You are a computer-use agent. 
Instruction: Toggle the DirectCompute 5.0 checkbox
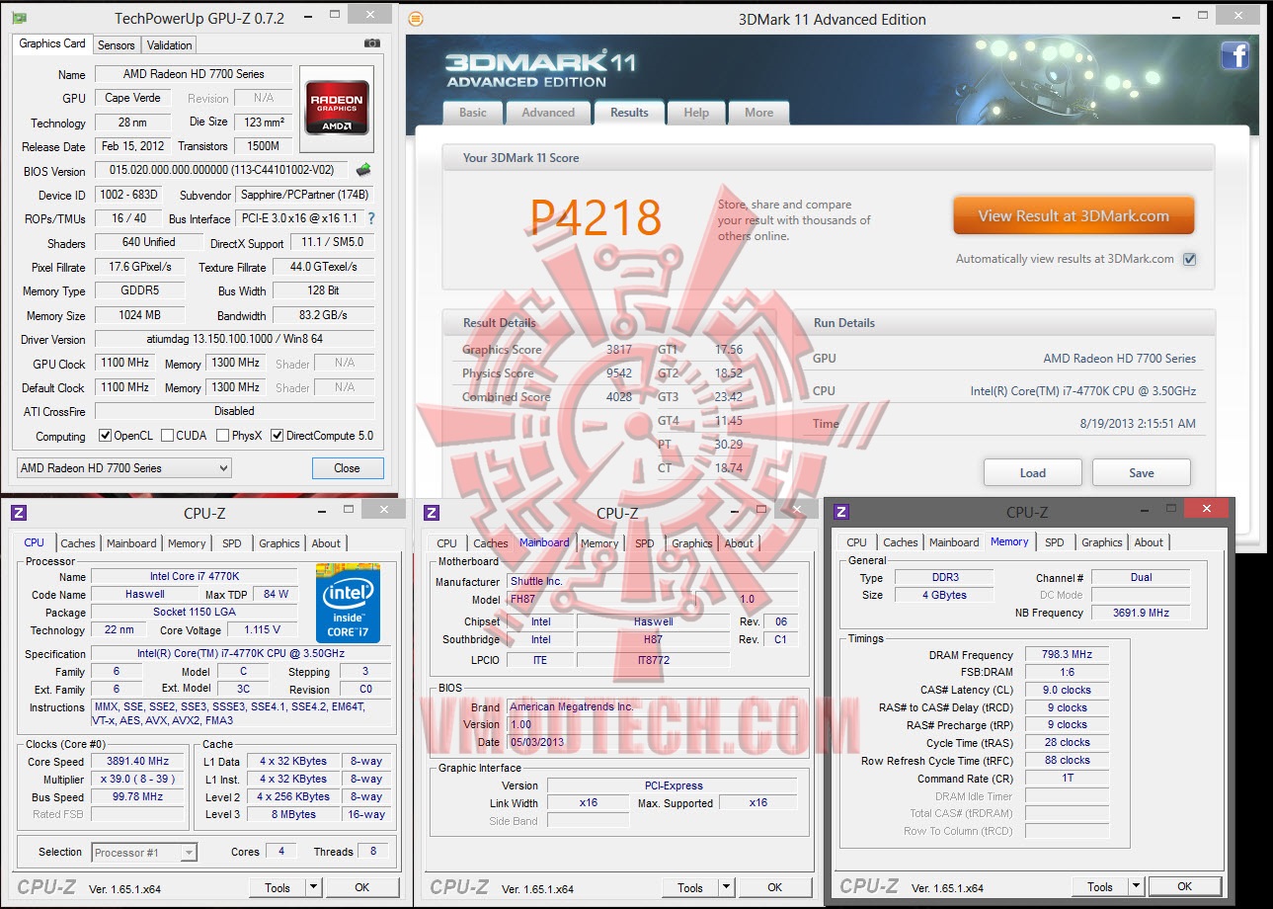tap(278, 436)
